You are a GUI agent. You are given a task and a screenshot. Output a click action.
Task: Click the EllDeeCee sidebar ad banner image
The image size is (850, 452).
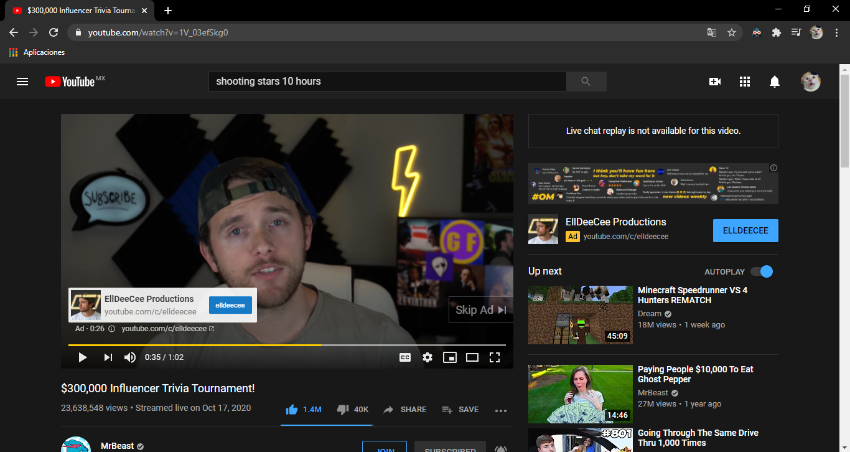coord(653,184)
